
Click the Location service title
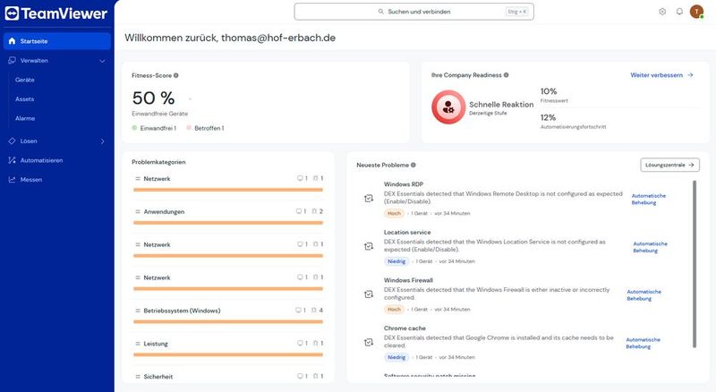pyautogui.click(x=407, y=232)
